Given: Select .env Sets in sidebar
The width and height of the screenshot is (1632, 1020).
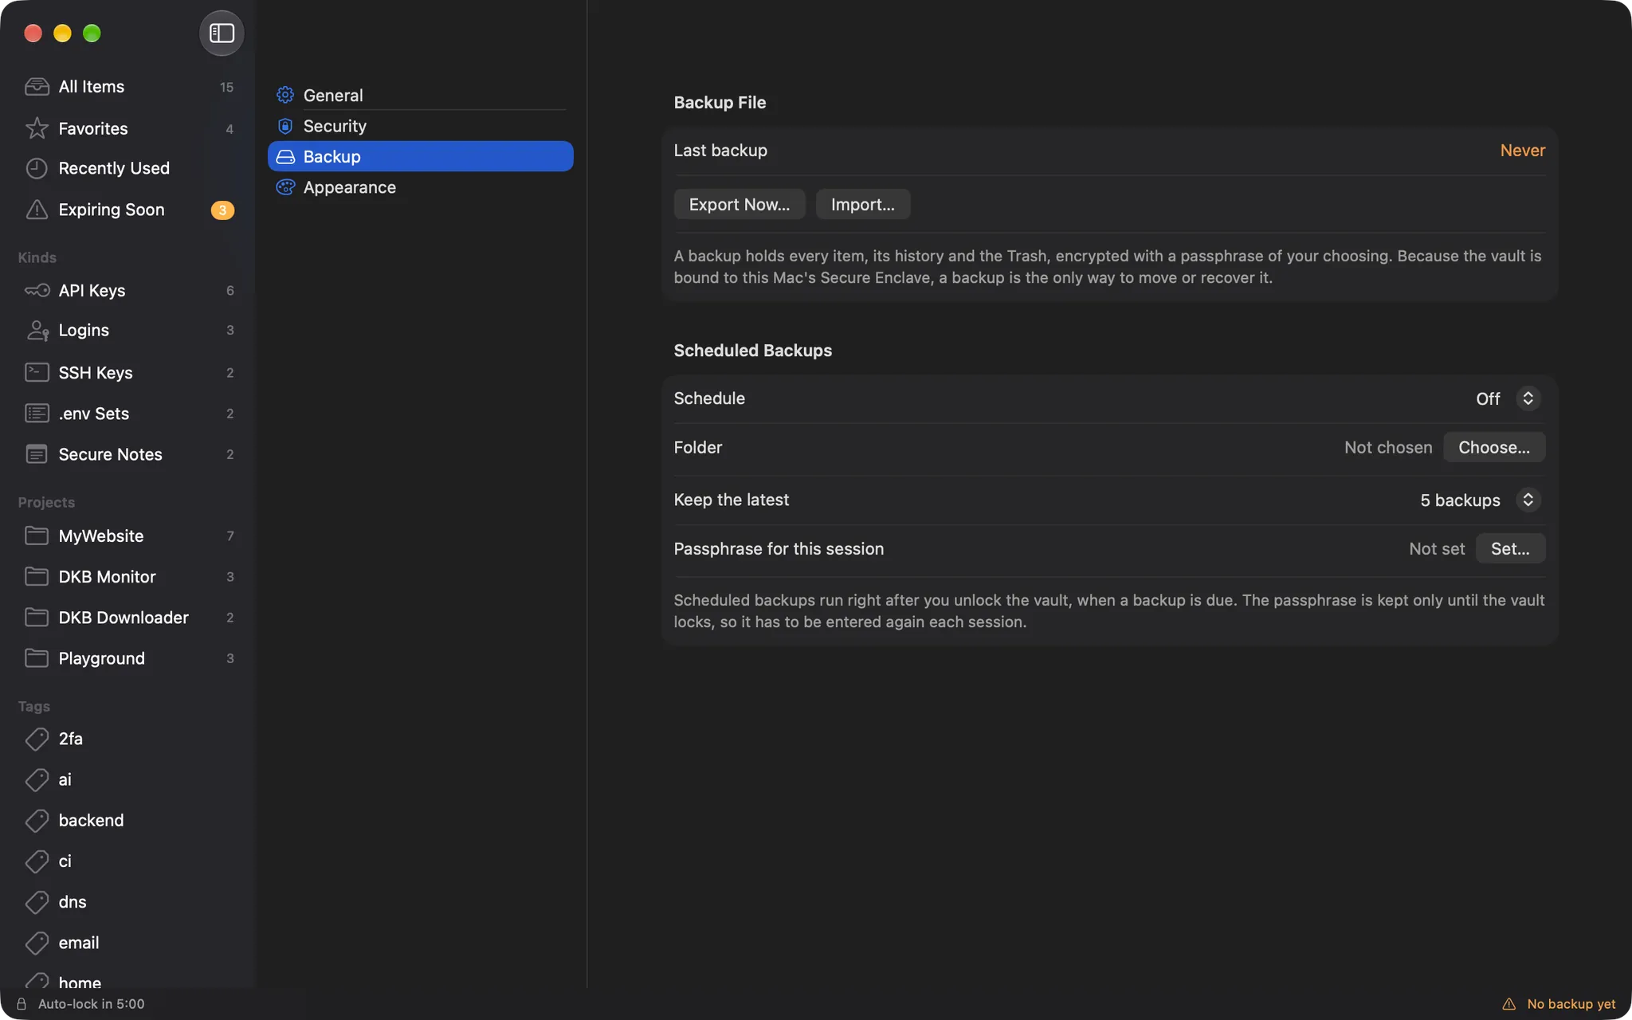Looking at the screenshot, I should tap(128, 413).
